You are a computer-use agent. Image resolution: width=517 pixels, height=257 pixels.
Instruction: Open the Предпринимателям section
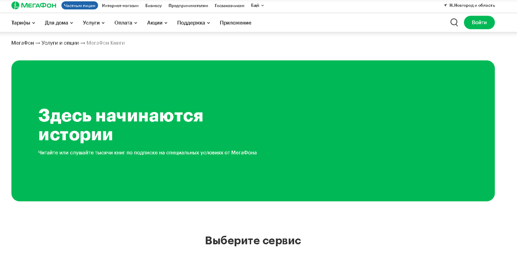188,6
